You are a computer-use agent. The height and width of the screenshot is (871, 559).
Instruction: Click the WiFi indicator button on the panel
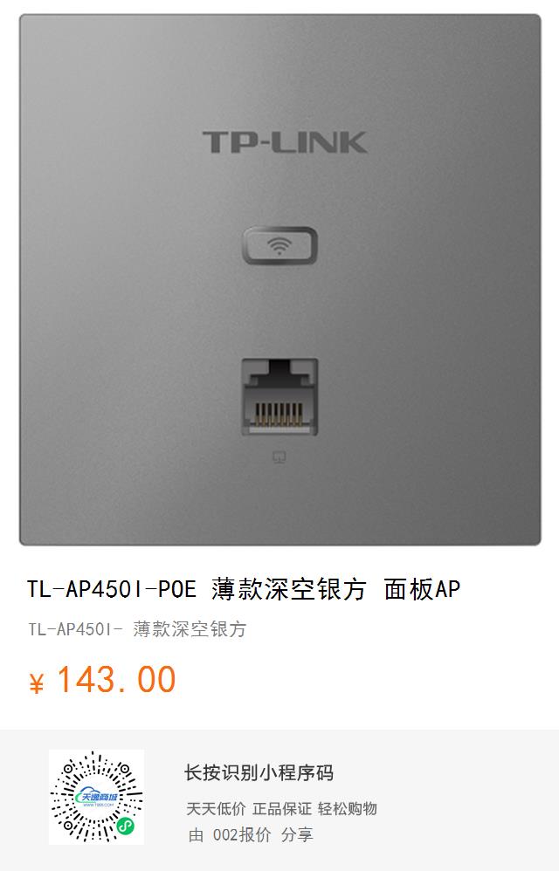coord(279,245)
